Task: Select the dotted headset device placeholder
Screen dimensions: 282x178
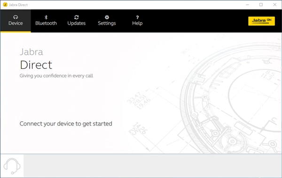Action: pos(12,166)
